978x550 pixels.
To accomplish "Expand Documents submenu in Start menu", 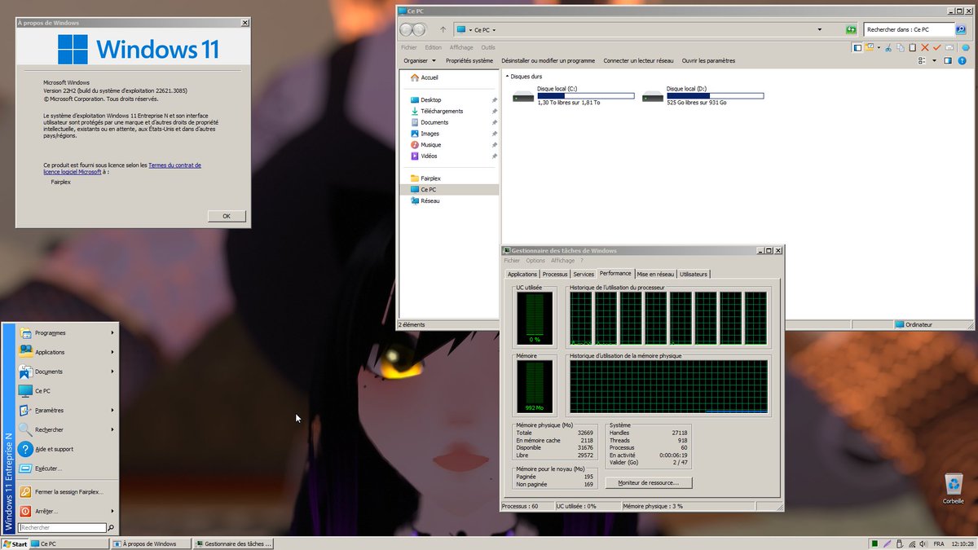I will pos(67,372).
